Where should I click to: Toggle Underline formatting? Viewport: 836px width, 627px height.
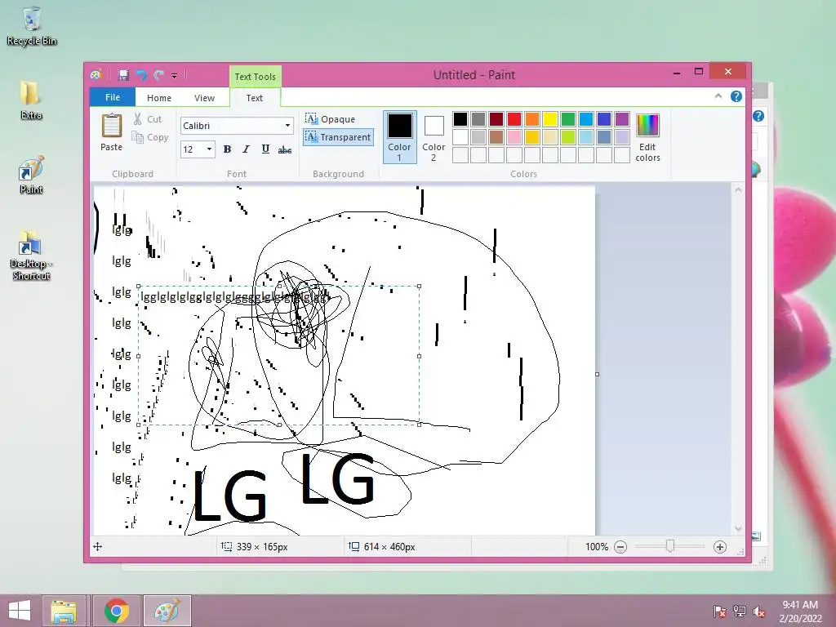click(265, 149)
